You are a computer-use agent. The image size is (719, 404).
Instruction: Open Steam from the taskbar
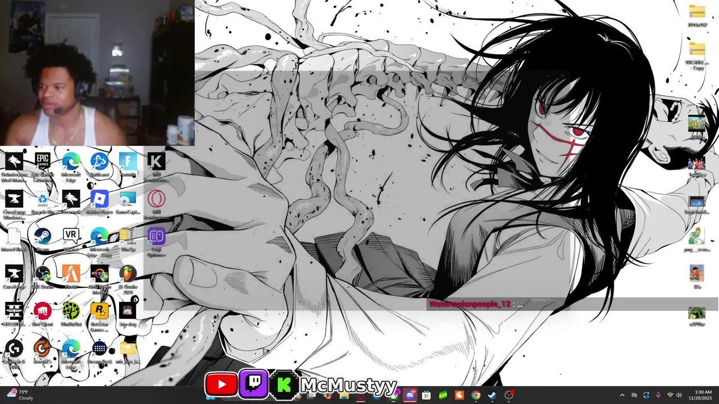492,395
